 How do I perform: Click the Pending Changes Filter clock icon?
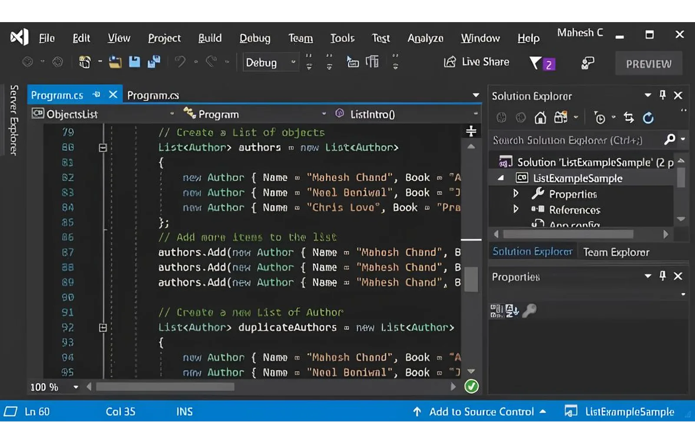(599, 118)
